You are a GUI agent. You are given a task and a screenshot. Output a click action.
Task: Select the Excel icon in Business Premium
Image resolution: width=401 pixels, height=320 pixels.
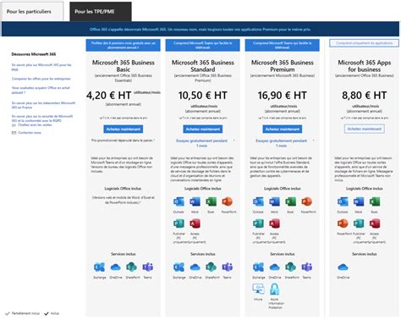click(290, 201)
